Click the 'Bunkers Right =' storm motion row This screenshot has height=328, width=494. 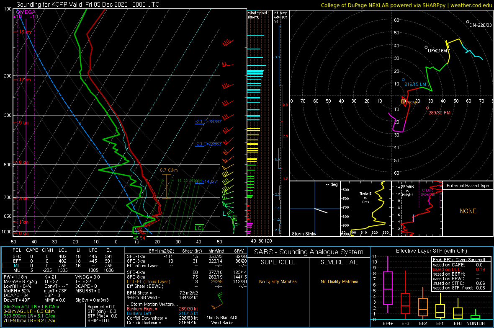(x=162, y=309)
